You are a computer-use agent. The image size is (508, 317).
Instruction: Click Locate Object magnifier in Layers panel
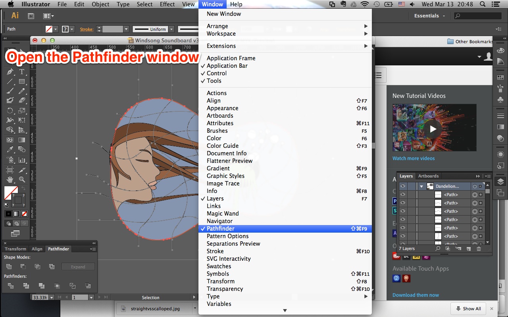coord(437,249)
